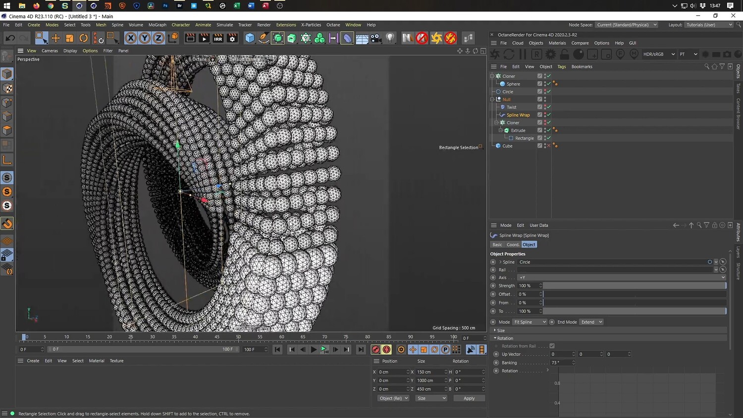Click the Light bulb icon in toolbar

coord(390,38)
